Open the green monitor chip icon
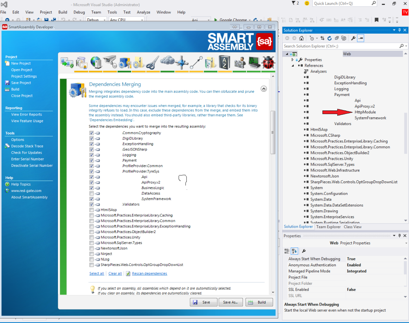409x323 pixels. (x=254, y=62)
